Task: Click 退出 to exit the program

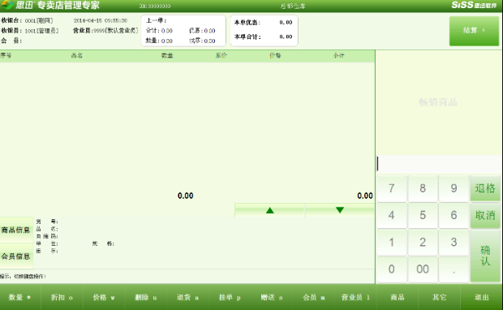Action: click(x=482, y=298)
